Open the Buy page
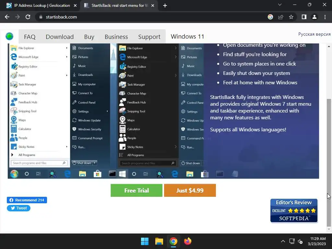Image resolution: width=332 pixels, height=249 pixels. pos(89,37)
